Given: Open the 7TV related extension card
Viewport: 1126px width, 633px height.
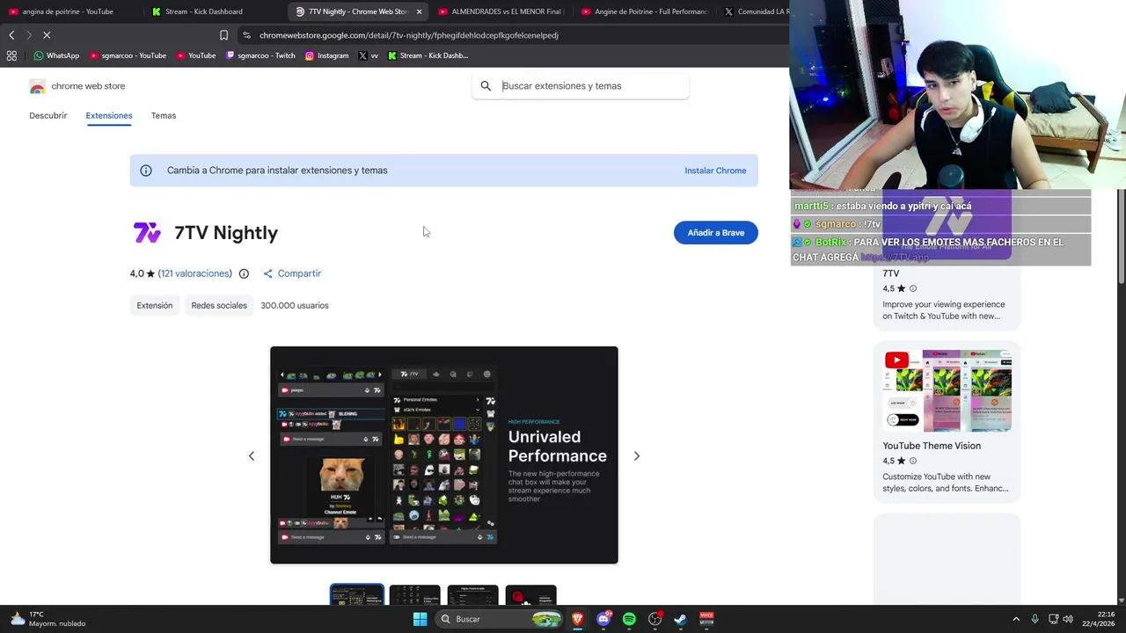Looking at the screenshot, I should 947,259.
